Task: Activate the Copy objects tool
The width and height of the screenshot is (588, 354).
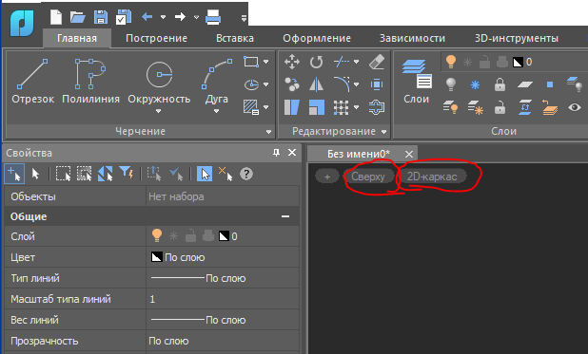Action: click(292, 84)
